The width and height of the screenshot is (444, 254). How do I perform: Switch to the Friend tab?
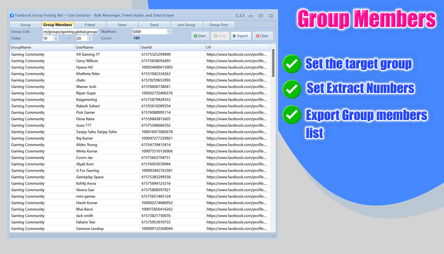click(90, 25)
